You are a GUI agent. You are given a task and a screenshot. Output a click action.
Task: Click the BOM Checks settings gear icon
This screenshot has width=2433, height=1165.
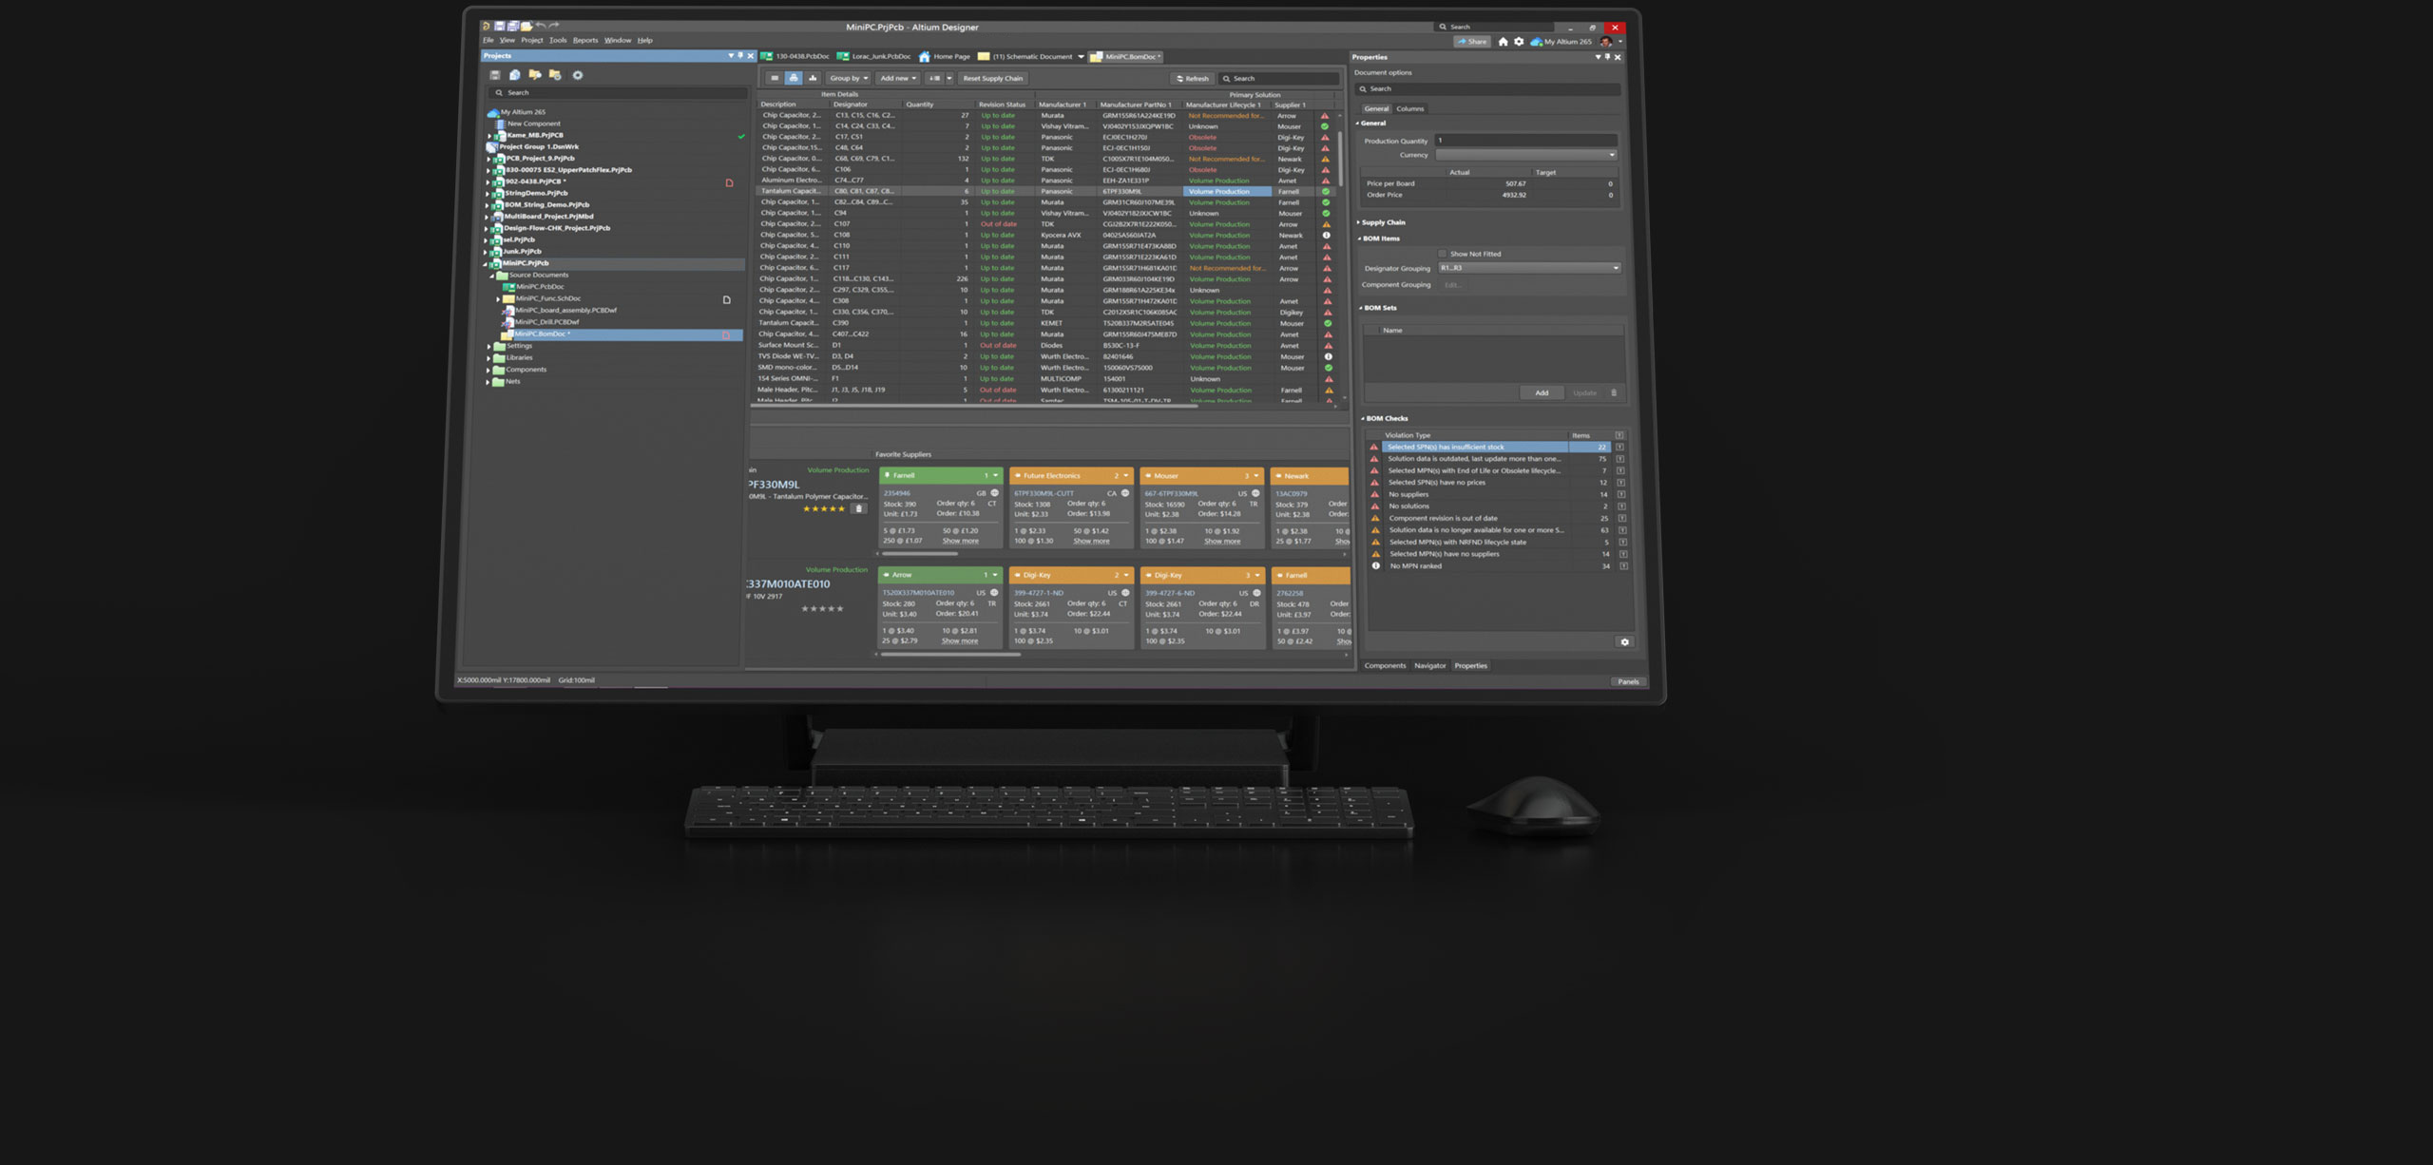pyautogui.click(x=1624, y=642)
